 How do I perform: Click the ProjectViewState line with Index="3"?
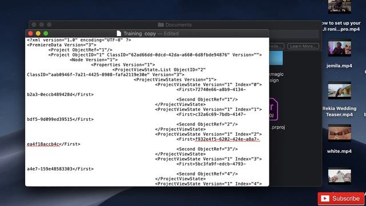208,159
